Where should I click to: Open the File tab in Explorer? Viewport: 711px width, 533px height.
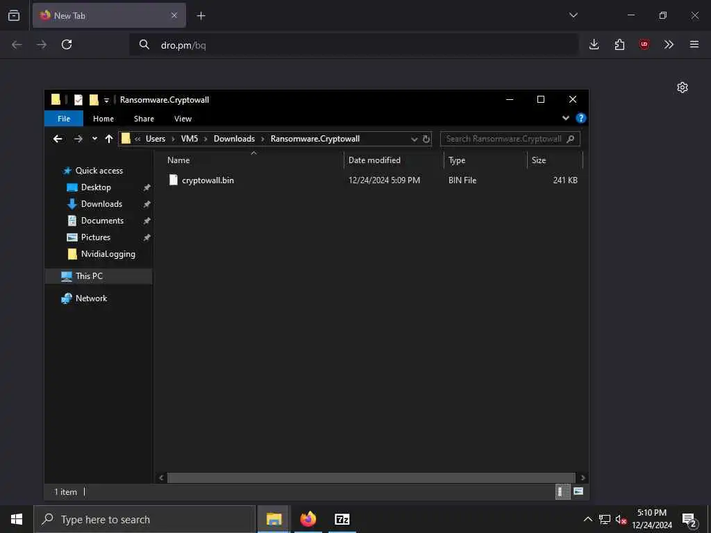[64, 119]
